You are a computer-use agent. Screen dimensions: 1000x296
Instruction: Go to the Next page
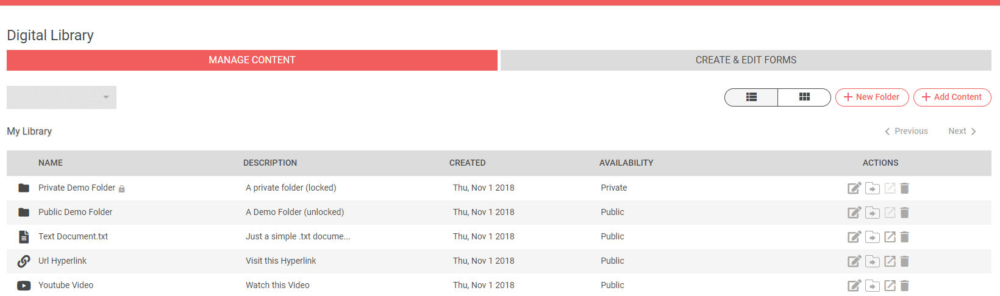click(962, 132)
